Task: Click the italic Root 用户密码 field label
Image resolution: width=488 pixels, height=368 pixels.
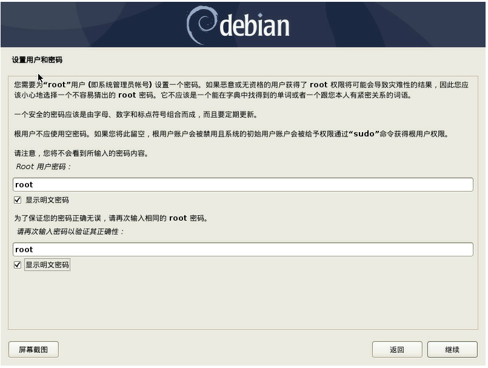Action: coord(43,167)
